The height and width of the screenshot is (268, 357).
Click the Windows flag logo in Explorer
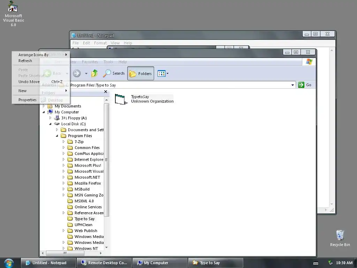(309, 62)
